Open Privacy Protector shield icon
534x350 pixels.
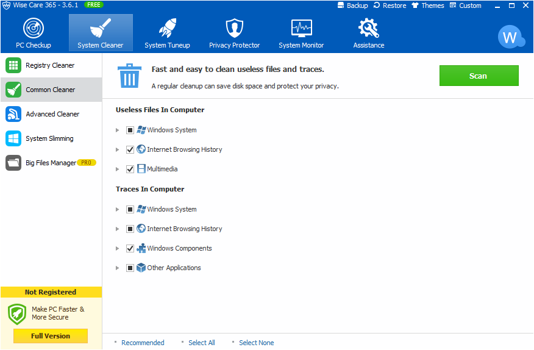[x=234, y=28]
